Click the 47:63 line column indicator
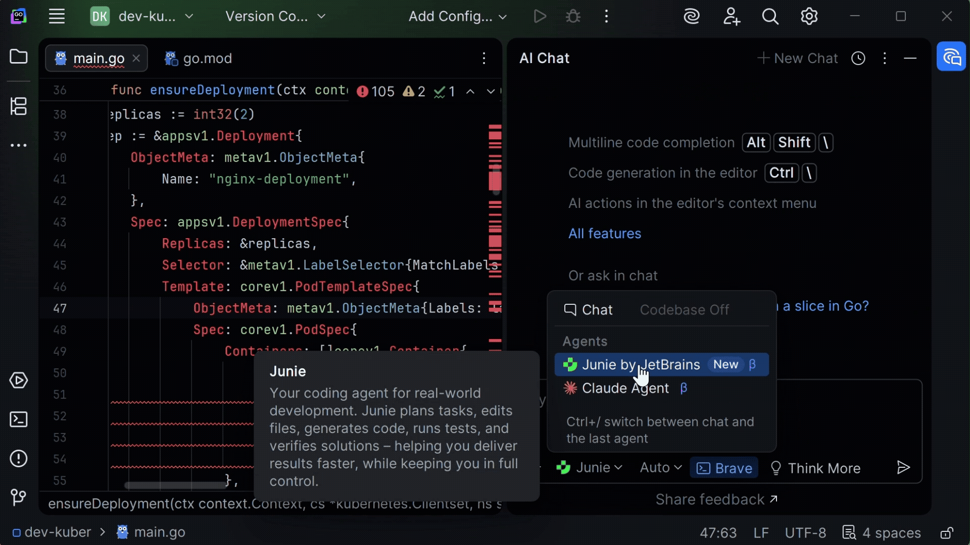 click(718, 533)
